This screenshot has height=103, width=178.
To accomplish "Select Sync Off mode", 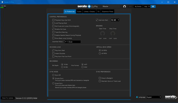I will pos(53,75).
